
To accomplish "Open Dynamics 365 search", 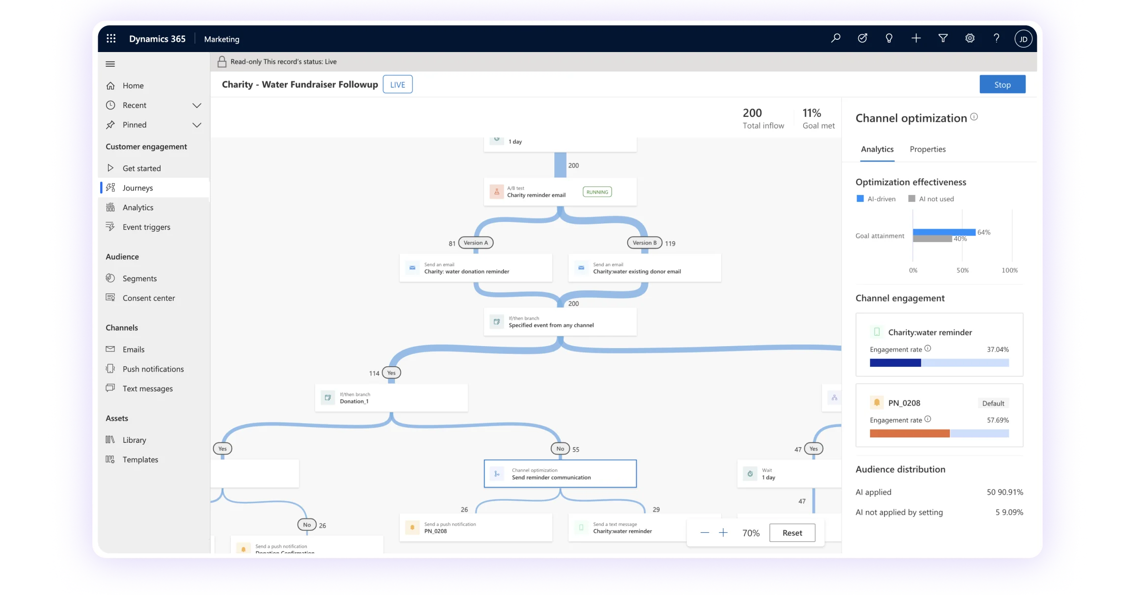I will click(x=836, y=38).
